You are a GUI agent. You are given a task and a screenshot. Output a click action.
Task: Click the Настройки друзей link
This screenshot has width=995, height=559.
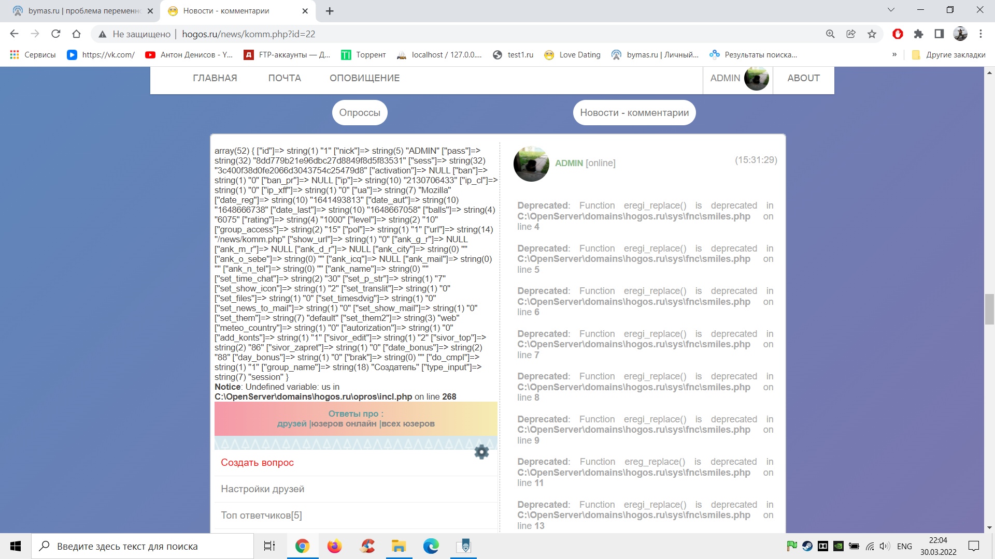262,489
